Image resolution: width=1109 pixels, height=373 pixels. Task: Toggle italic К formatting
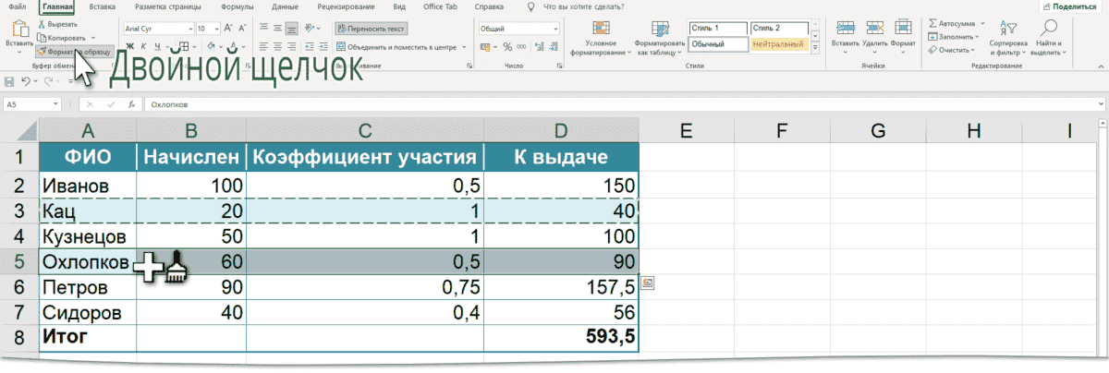145,46
